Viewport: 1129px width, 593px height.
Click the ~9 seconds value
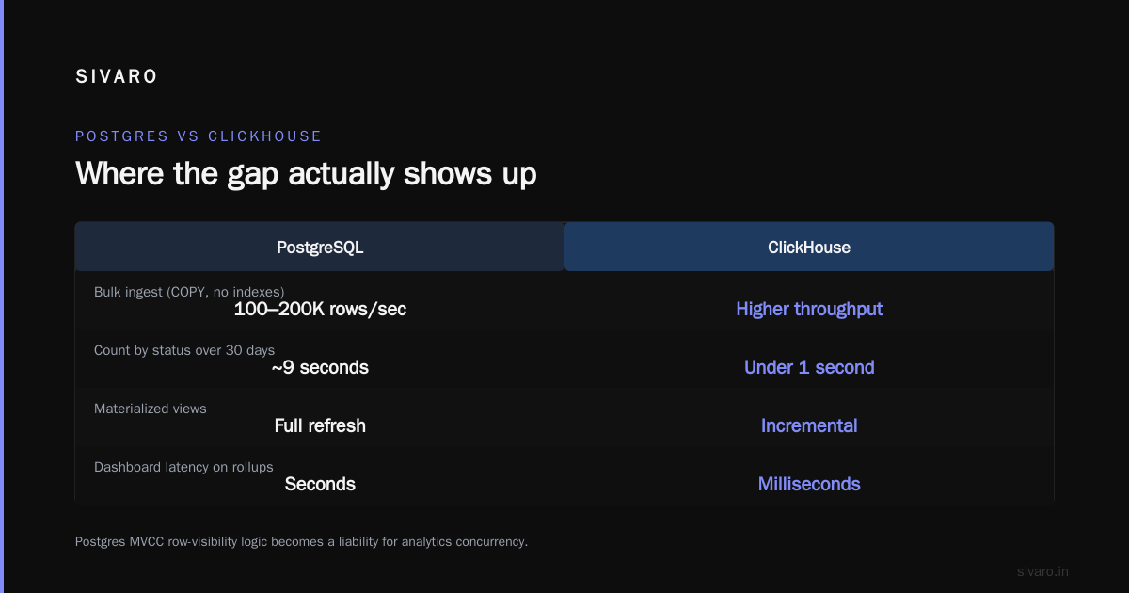coord(320,367)
